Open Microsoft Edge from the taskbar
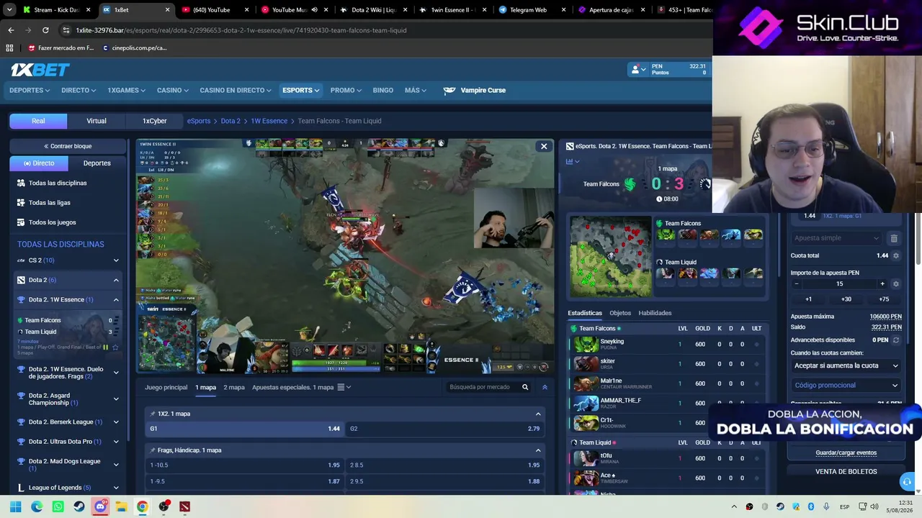This screenshot has height=518, width=922. click(37, 506)
